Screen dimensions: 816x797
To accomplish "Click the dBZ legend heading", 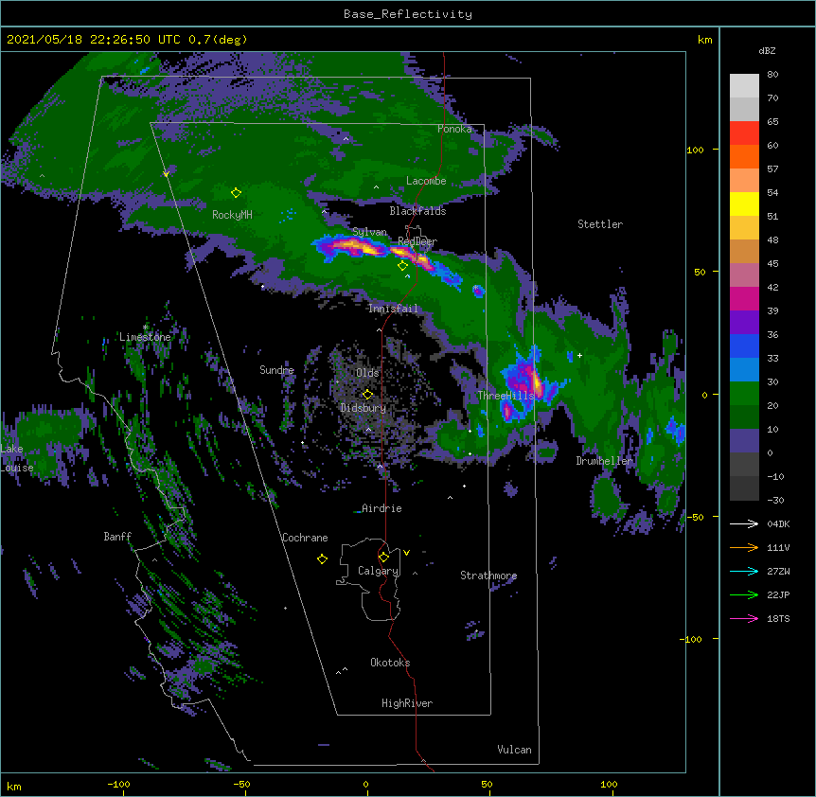I will [x=767, y=51].
